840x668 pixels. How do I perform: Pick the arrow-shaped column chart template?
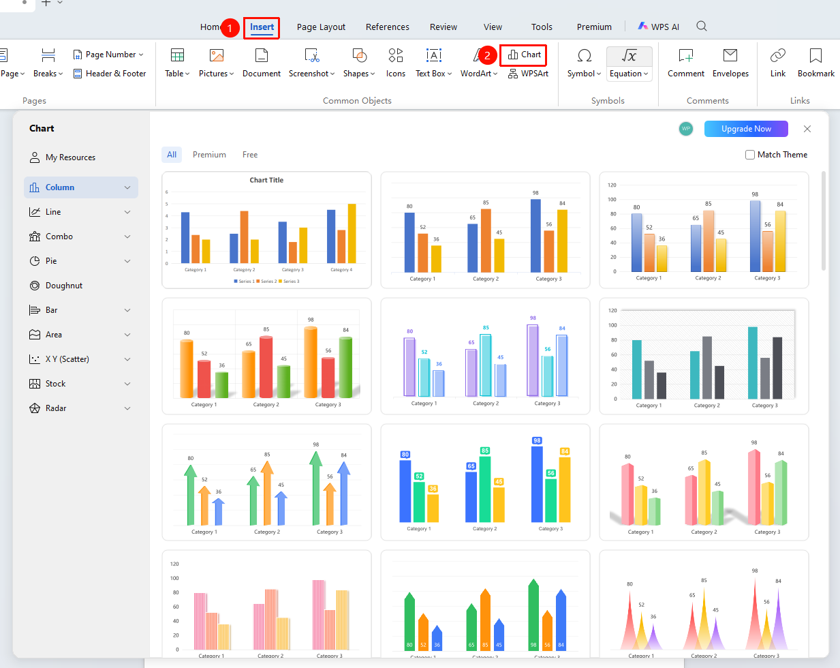point(266,483)
